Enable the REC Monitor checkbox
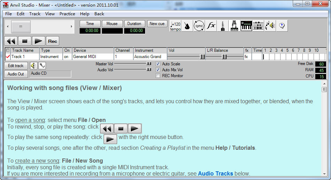Screen dimensions: 331x180 click(158, 76)
